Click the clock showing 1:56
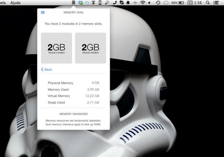This screenshot has width=224, height=157. 198,3
